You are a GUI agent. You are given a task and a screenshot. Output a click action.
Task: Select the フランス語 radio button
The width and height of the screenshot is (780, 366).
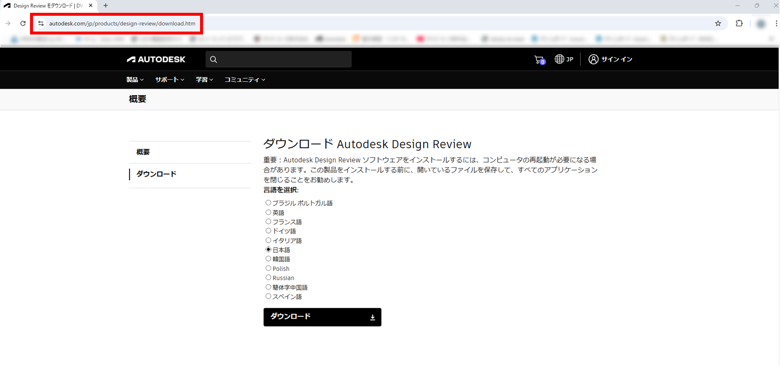(268, 222)
